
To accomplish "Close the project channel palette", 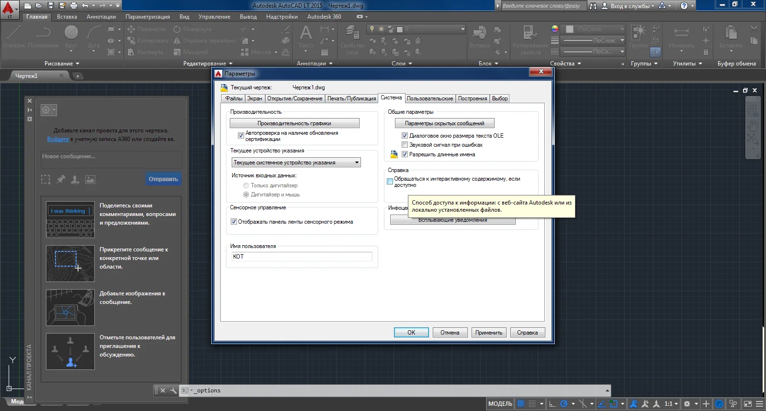I will (30, 101).
